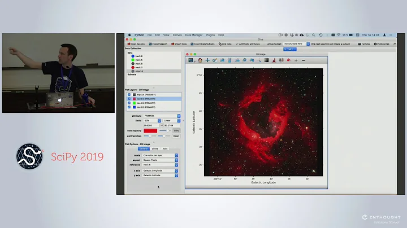The image size is (407, 228).
Task: Click Arithmetic attributes button
Action: pyautogui.click(x=248, y=44)
